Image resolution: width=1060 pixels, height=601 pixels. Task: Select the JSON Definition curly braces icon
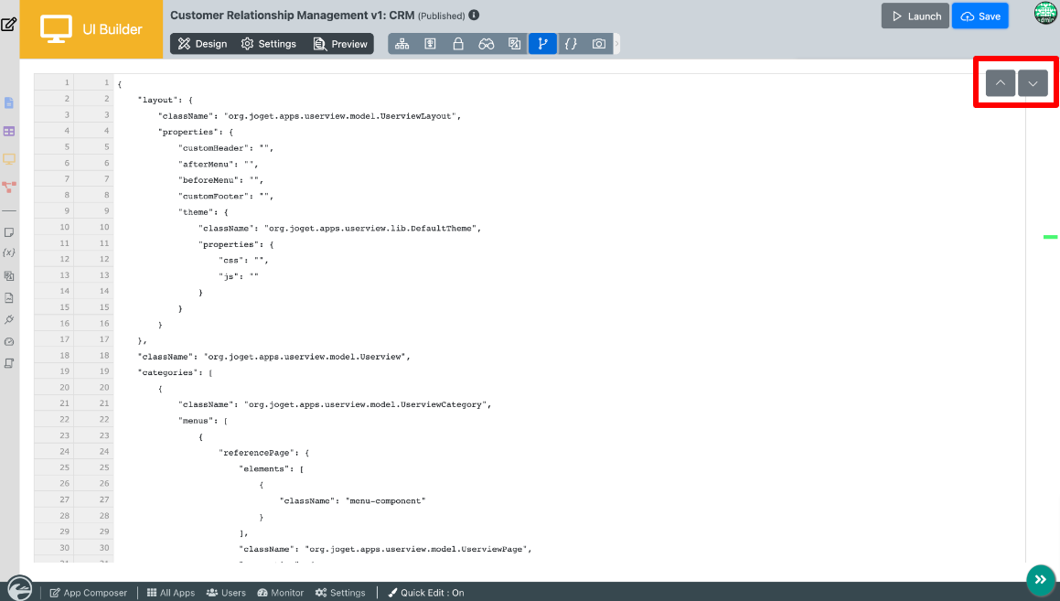[x=571, y=44]
